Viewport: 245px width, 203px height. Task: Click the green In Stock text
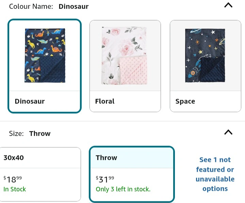click(x=15, y=189)
